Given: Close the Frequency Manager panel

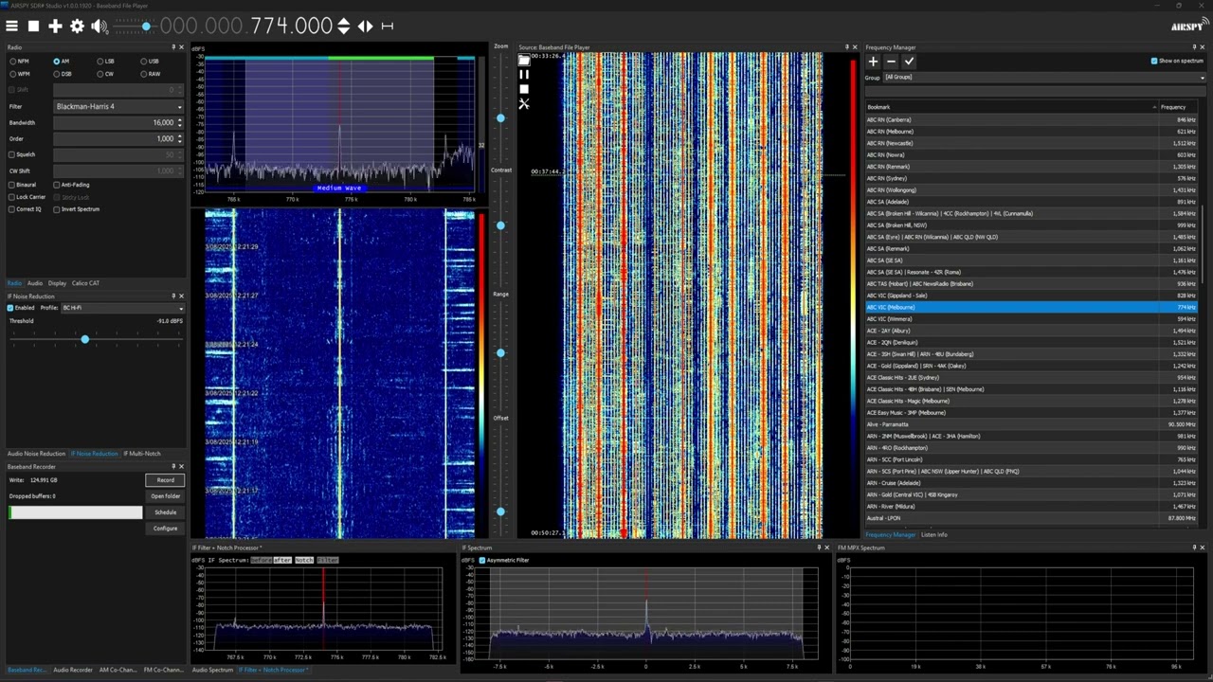Looking at the screenshot, I should click(1203, 47).
